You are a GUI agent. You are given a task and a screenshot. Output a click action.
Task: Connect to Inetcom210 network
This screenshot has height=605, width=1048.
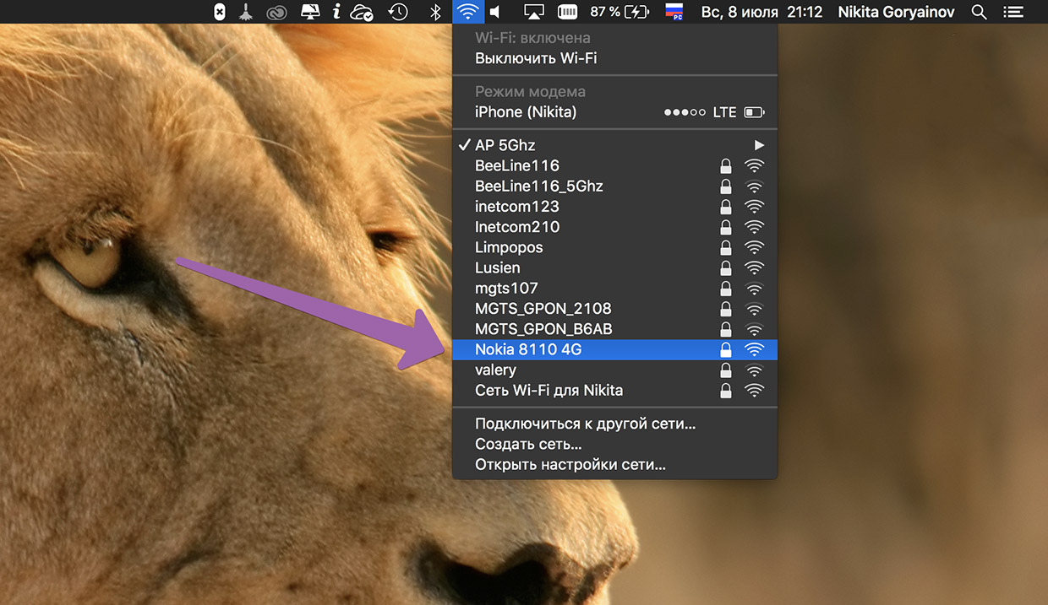tap(614, 227)
